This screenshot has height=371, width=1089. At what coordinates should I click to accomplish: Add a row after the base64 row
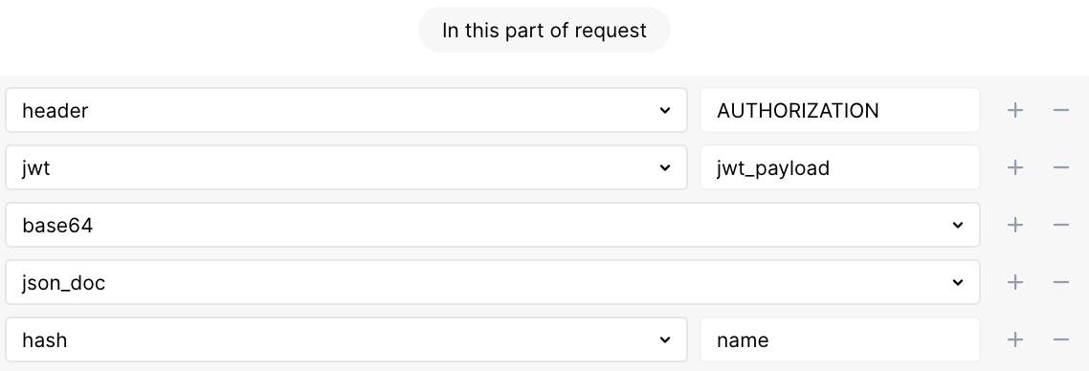click(x=1014, y=225)
